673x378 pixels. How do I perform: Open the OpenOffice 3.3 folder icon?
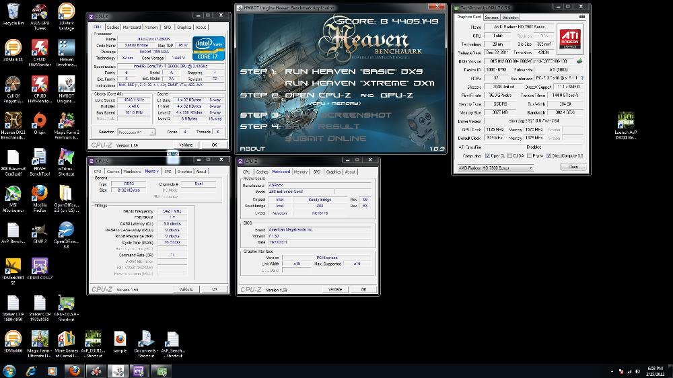tap(66, 198)
